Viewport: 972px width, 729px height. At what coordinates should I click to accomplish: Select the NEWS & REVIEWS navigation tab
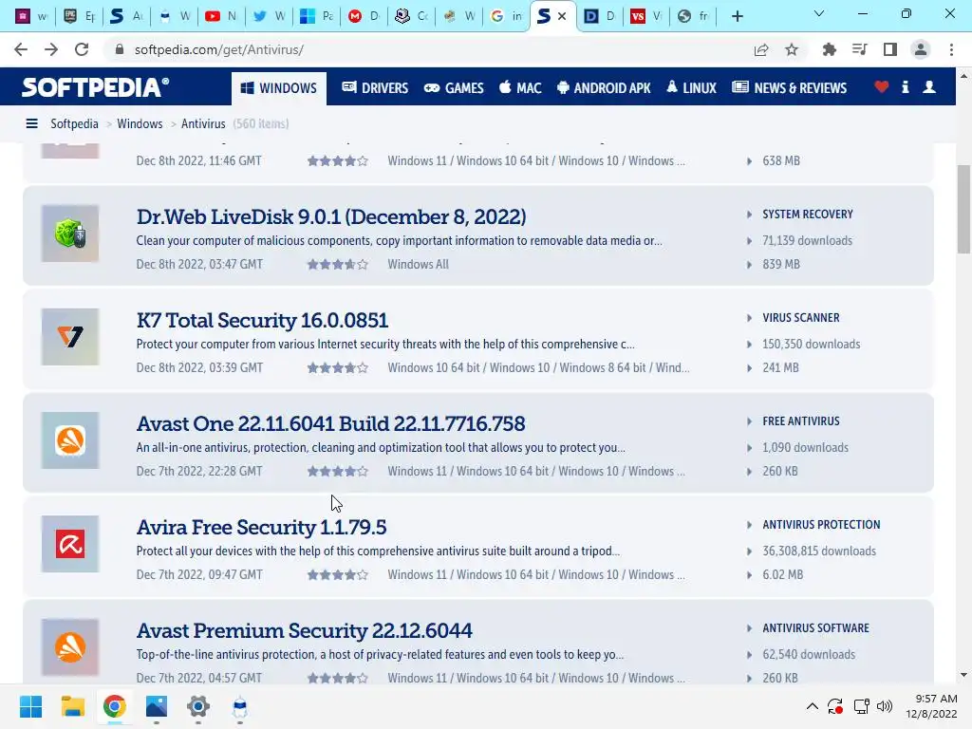point(789,88)
